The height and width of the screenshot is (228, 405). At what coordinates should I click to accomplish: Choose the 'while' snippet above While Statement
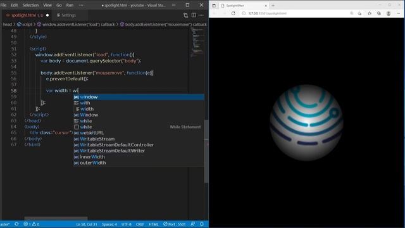tap(139, 121)
